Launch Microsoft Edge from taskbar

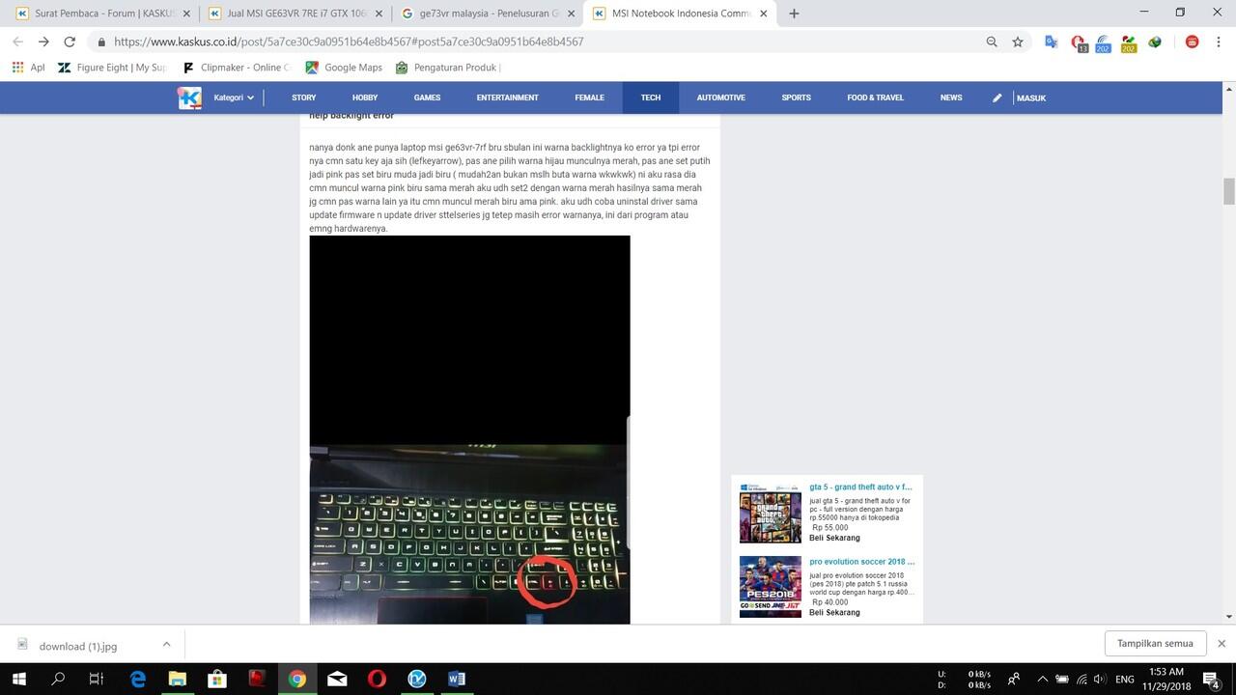point(137,679)
